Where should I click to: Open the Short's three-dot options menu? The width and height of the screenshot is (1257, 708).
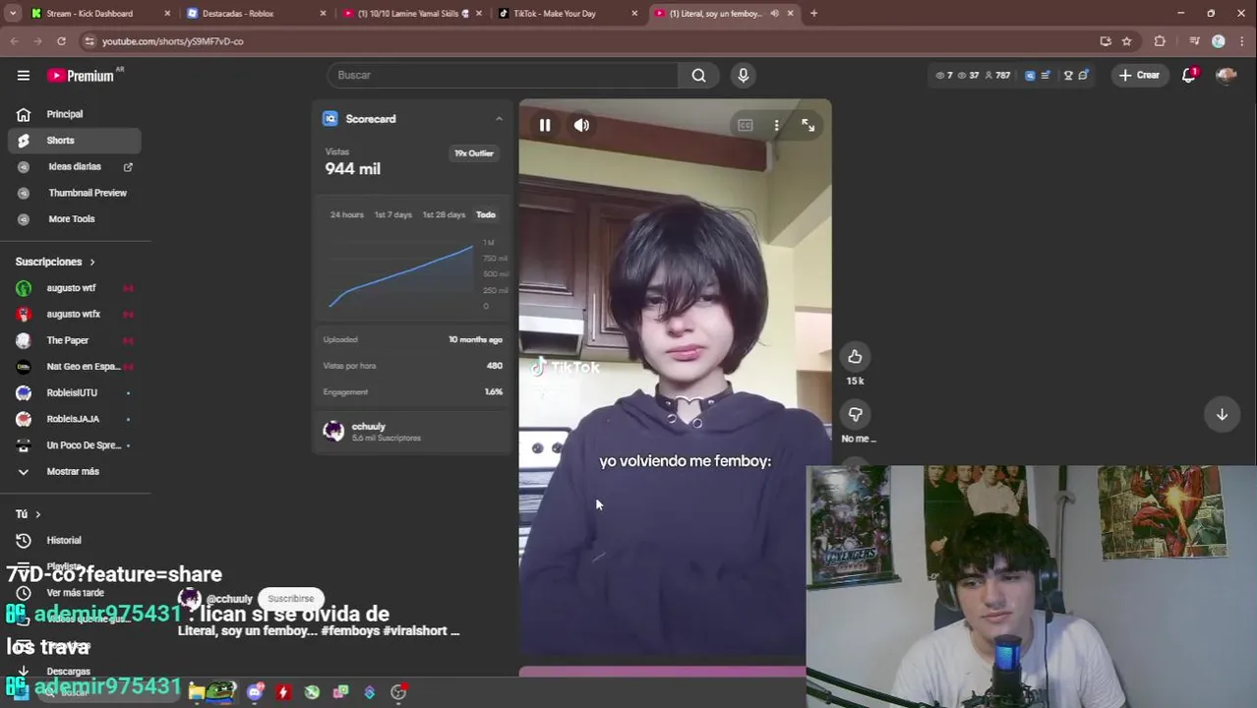click(x=776, y=125)
